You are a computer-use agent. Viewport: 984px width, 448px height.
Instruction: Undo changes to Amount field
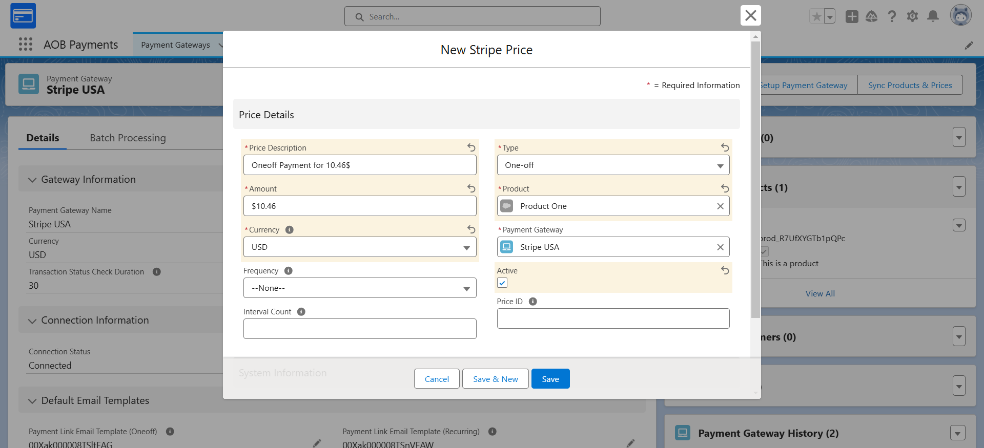[x=471, y=188]
